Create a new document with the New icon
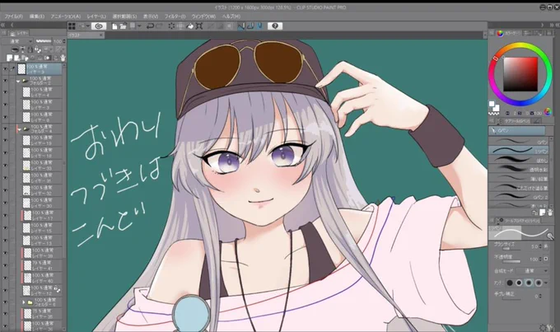Screen dimensions: 560x332 point(114,26)
